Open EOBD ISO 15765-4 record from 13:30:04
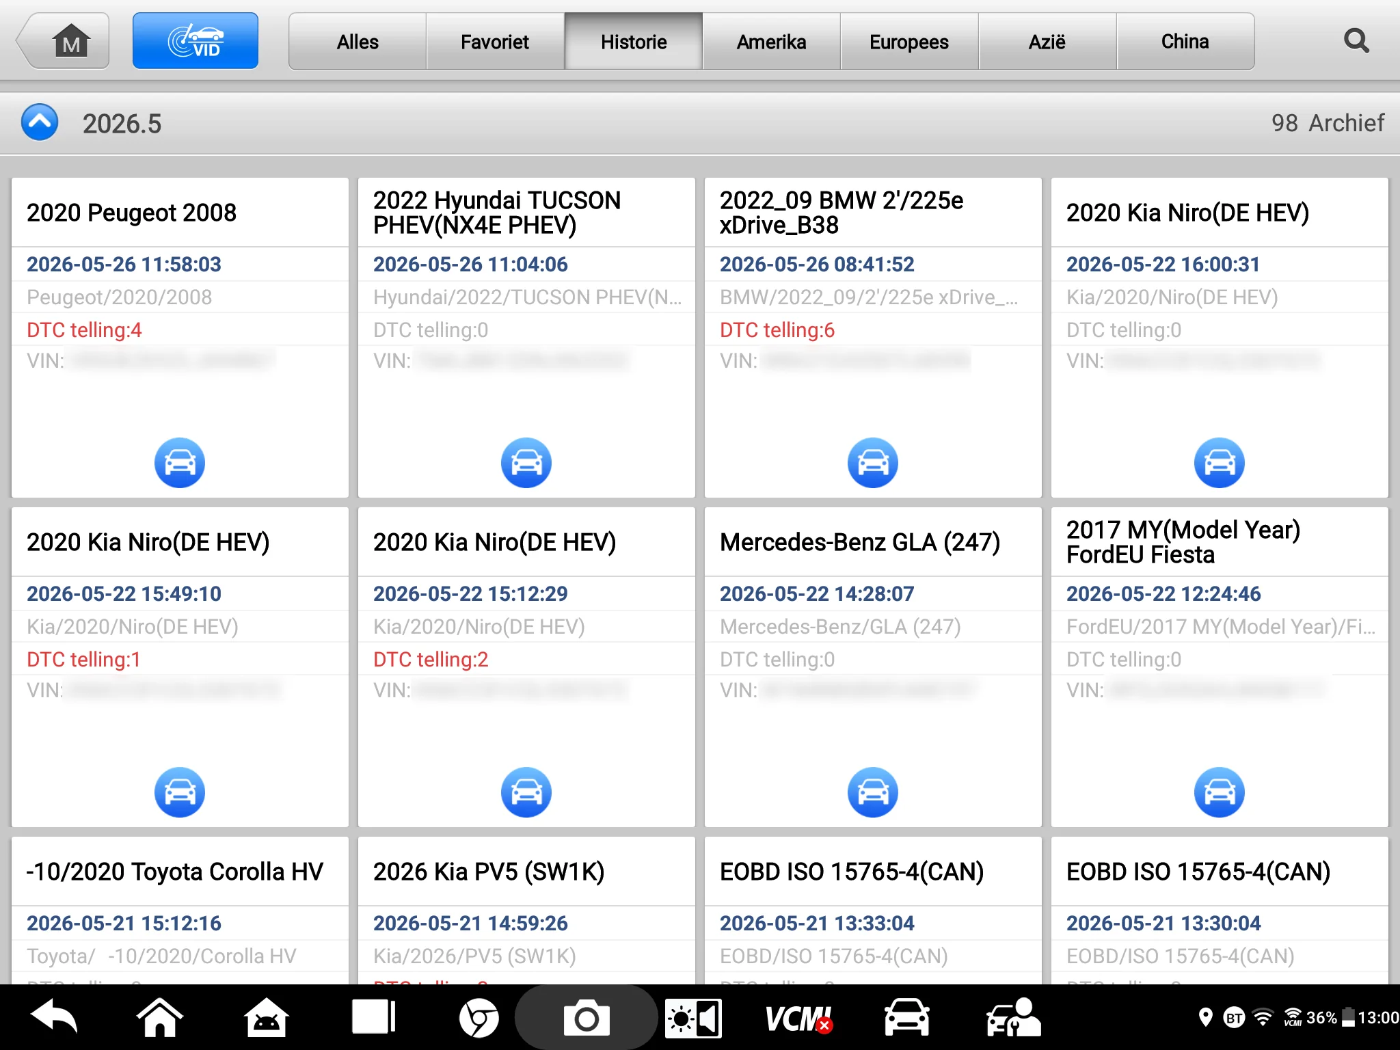Viewport: 1400px width, 1050px height. pos(1198,872)
